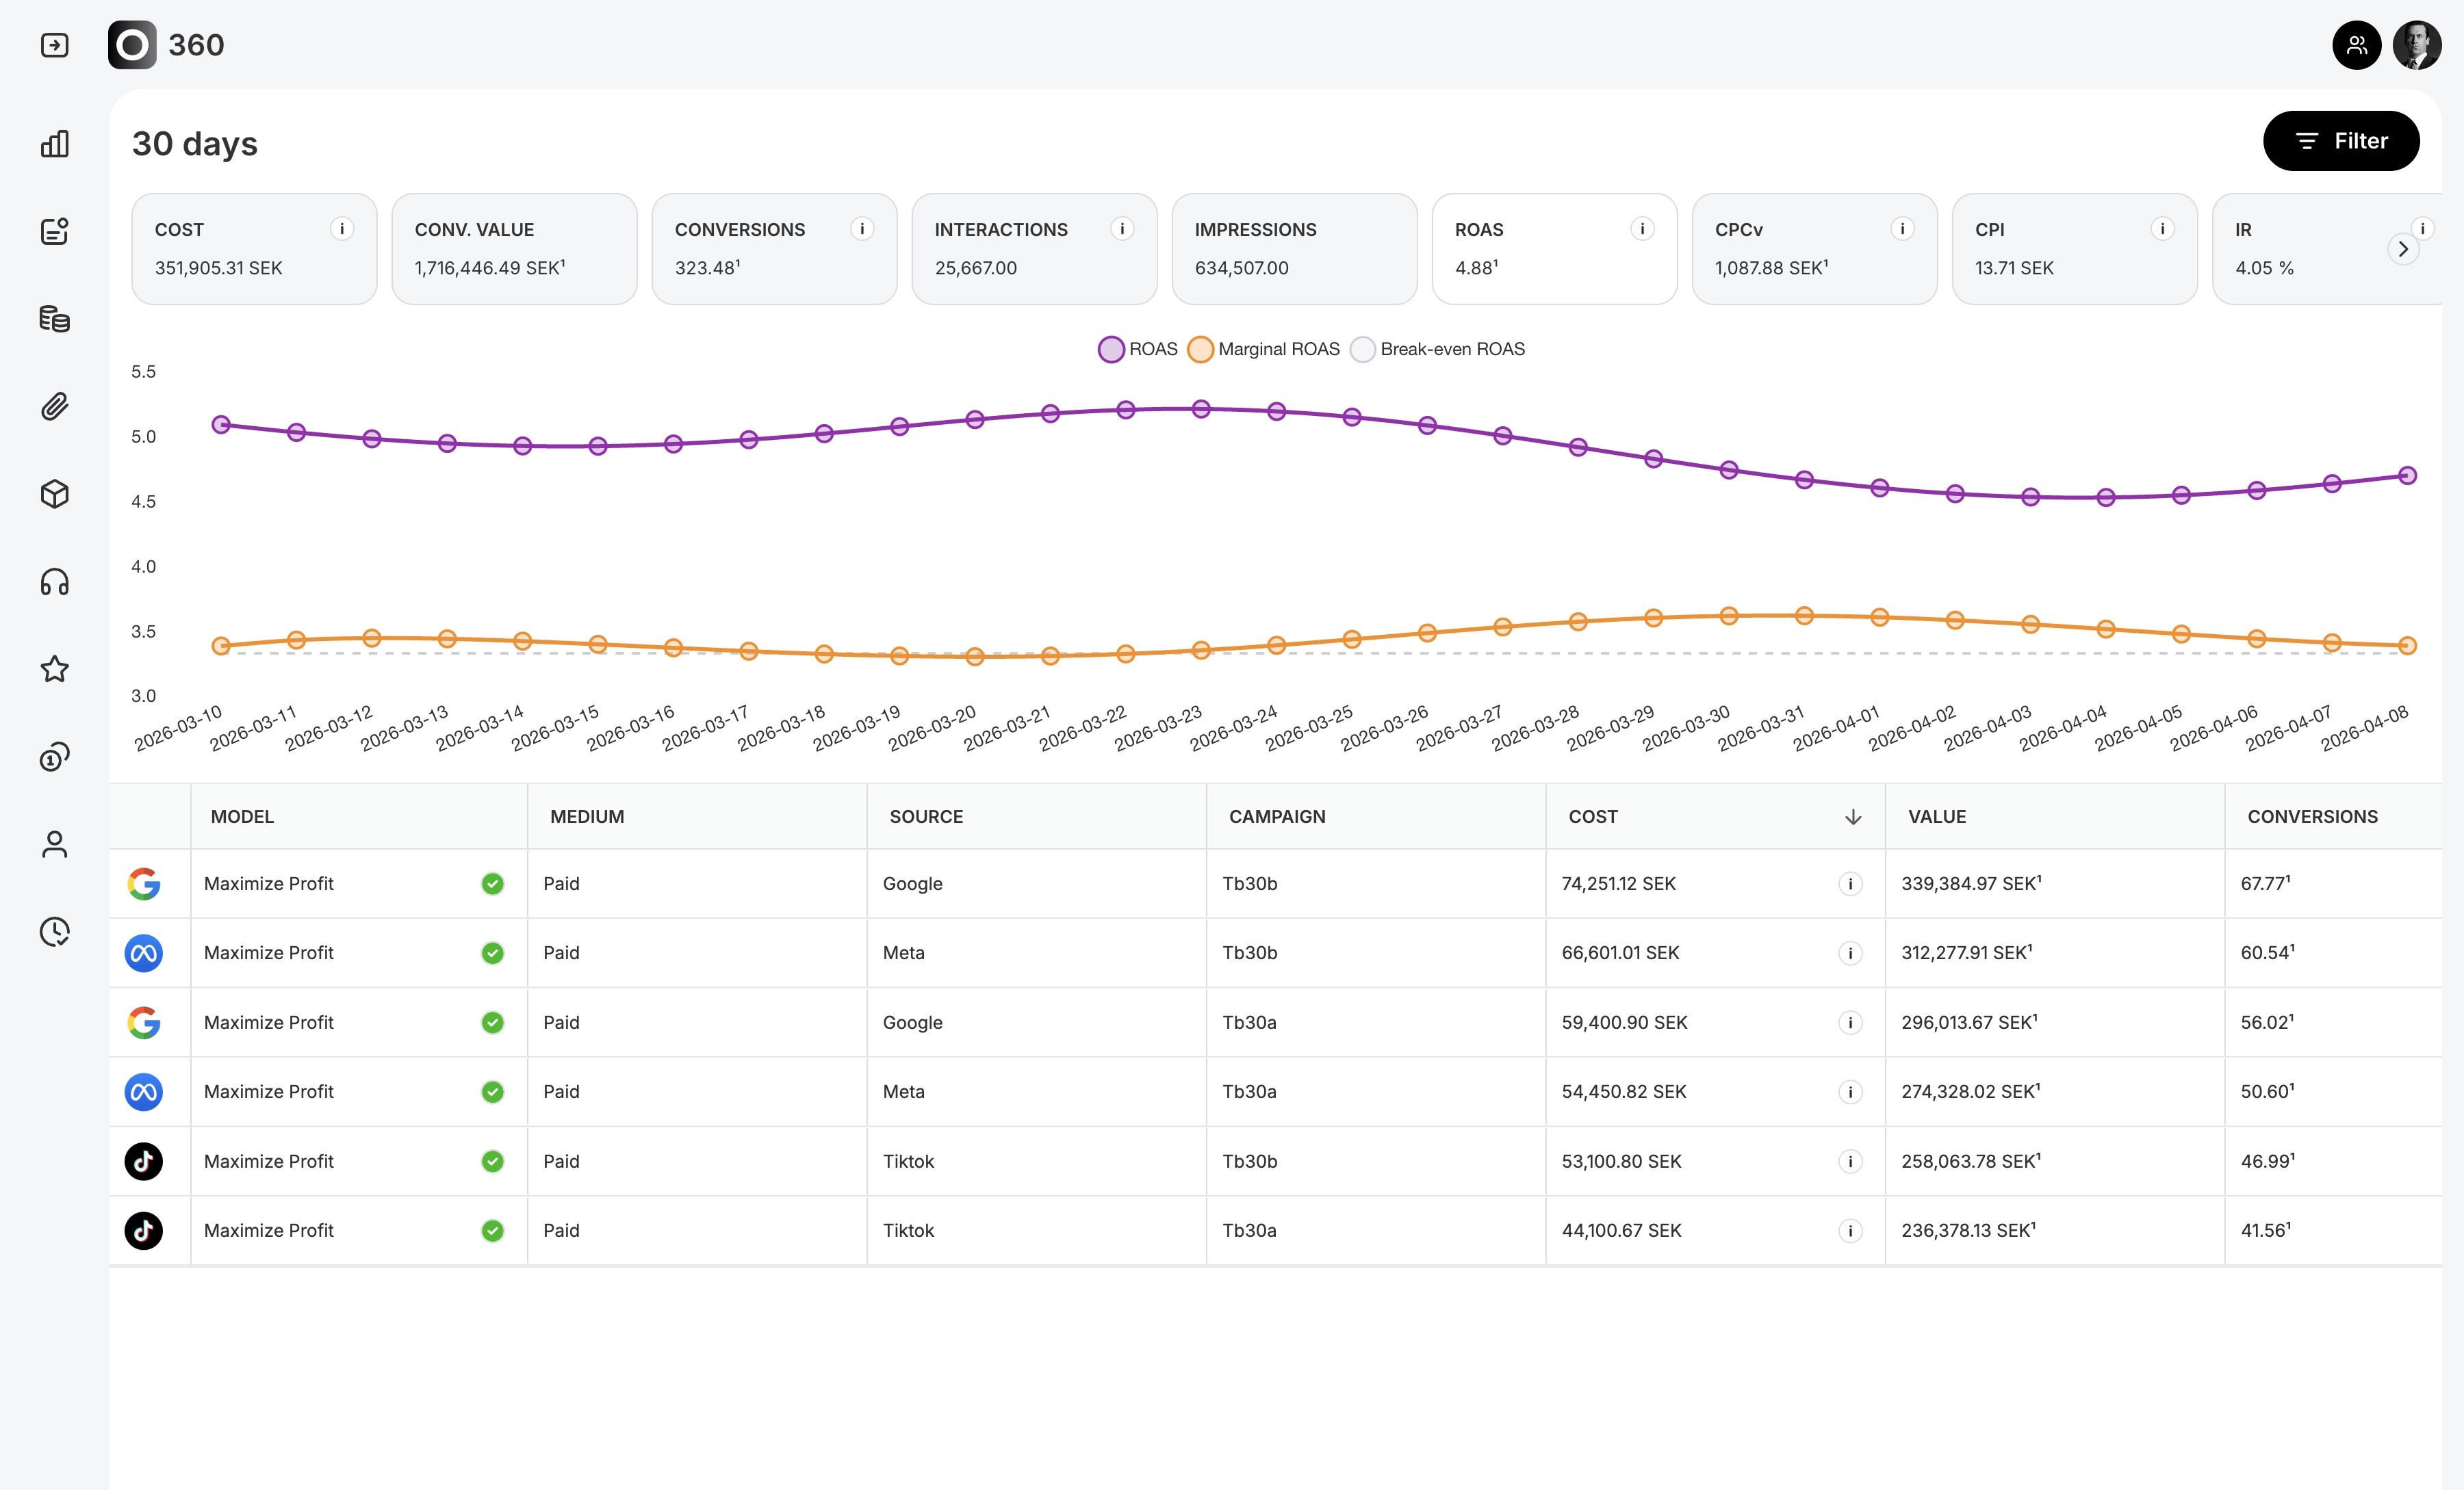2464x1490 pixels.
Task: Click the star favorites sidebar icon
Action: 54,668
